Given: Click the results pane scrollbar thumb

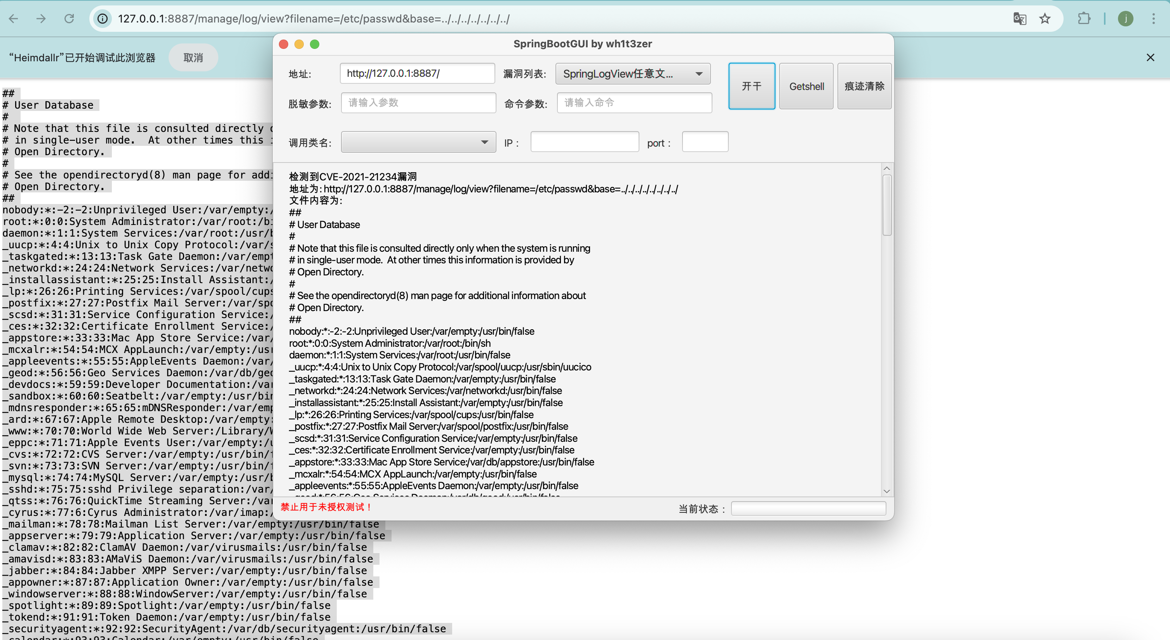Looking at the screenshot, I should pyautogui.click(x=886, y=206).
